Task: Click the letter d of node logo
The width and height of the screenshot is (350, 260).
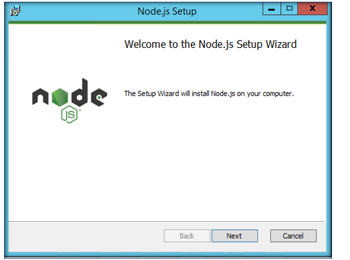Action: click(80, 92)
